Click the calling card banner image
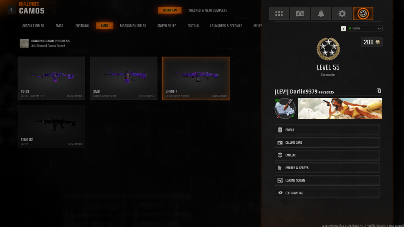404x227 pixels. 340,108
